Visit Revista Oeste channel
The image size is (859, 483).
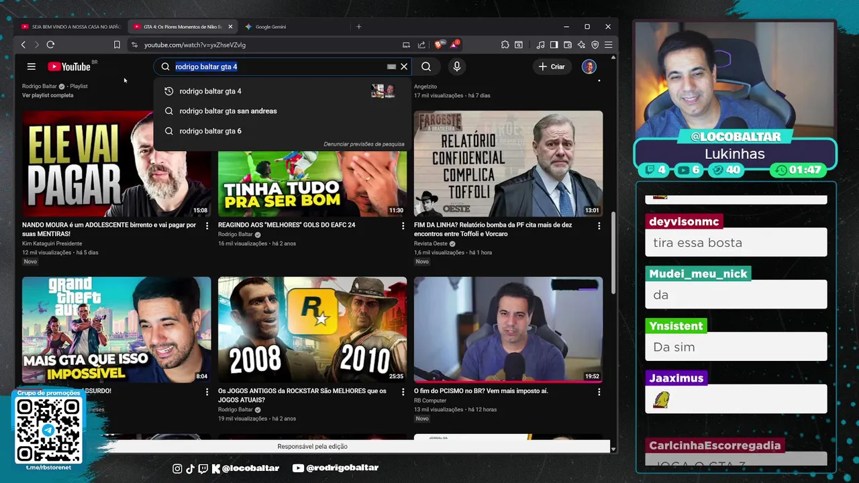431,244
